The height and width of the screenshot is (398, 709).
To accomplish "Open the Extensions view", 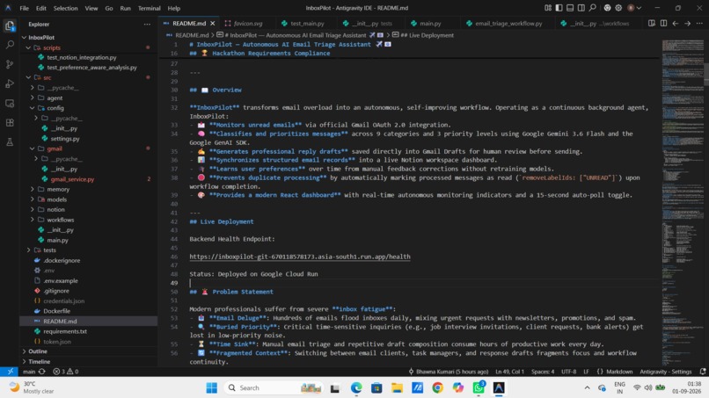I will click(x=10, y=122).
